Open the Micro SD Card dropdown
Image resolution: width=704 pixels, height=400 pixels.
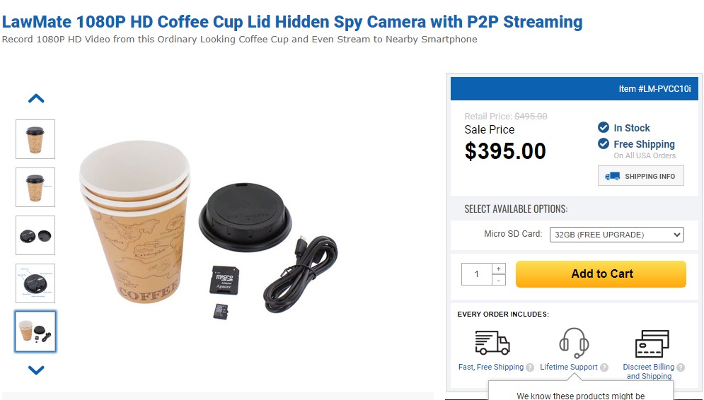point(616,235)
